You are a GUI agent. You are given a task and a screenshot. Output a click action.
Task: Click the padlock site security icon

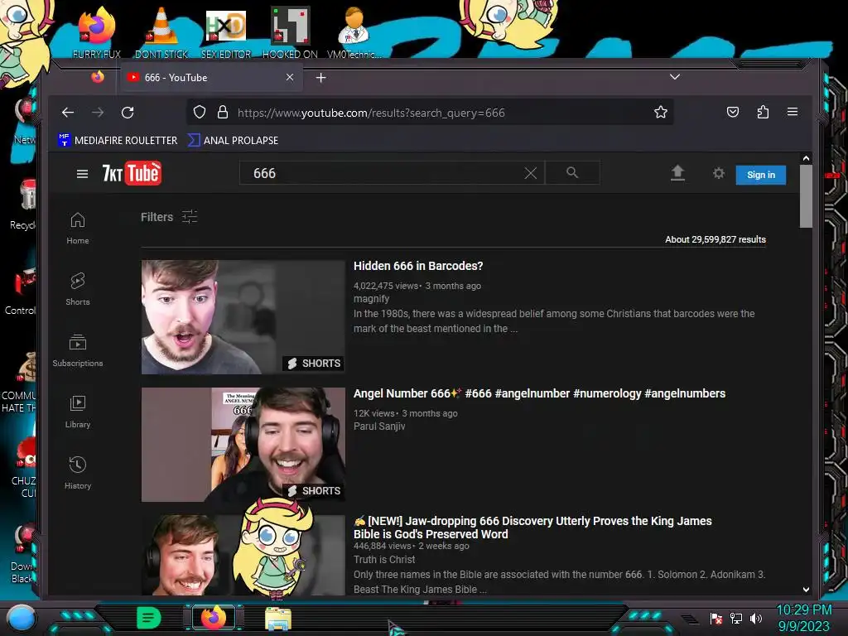[x=222, y=113]
